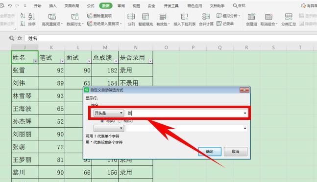This screenshot has width=317, height=182.
Task: Click the formula bar containing 姓名
Action: [171, 38]
